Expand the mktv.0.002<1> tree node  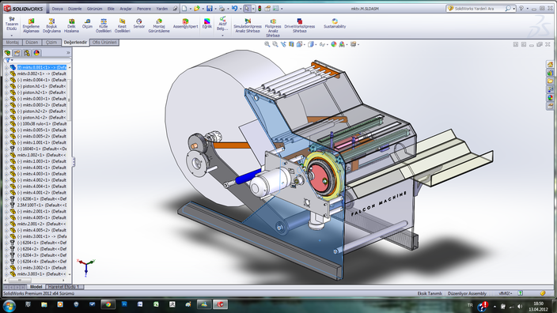tap(6, 74)
